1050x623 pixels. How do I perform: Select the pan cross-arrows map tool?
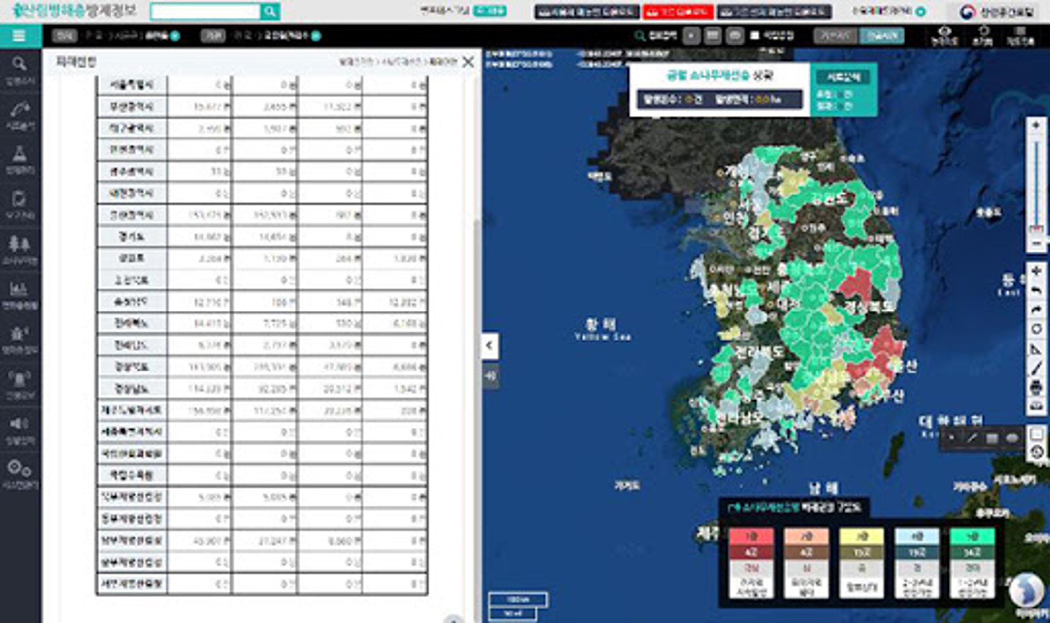[1036, 271]
